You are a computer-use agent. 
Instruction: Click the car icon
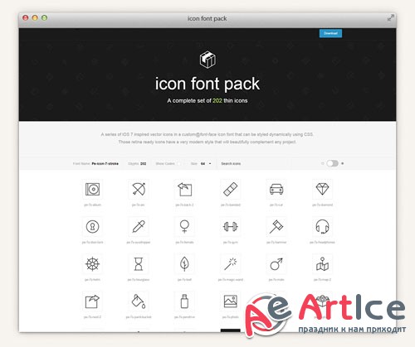(276, 190)
